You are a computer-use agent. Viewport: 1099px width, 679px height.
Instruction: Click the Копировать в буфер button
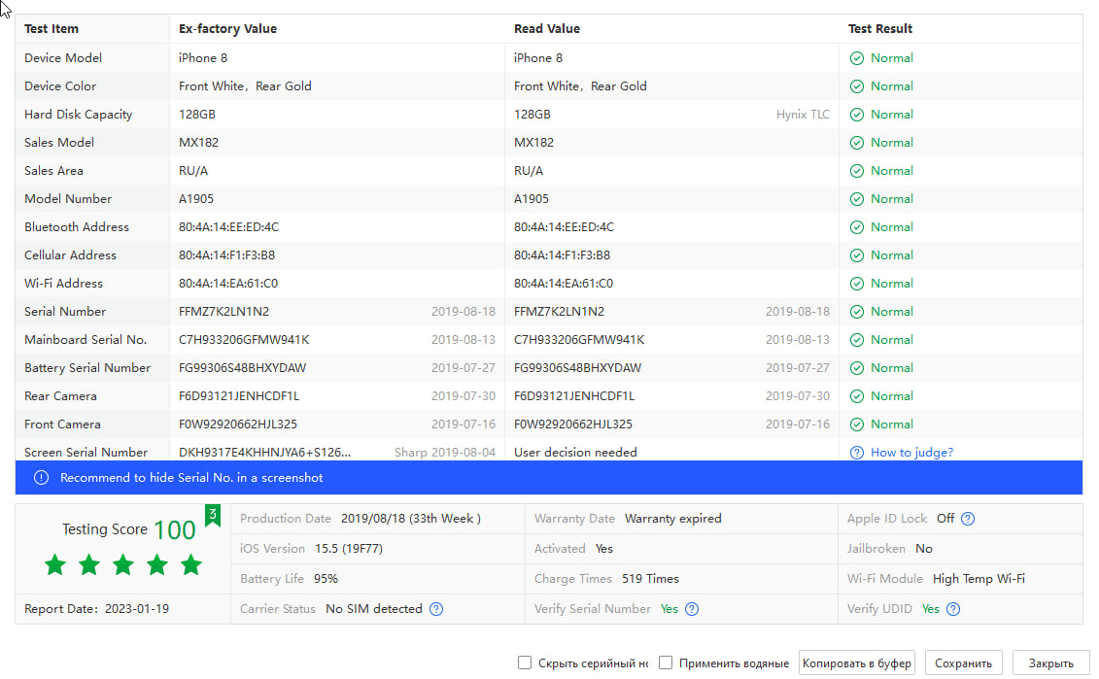tap(856, 662)
